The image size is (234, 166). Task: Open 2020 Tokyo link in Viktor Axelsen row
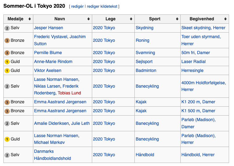(x=104, y=70)
